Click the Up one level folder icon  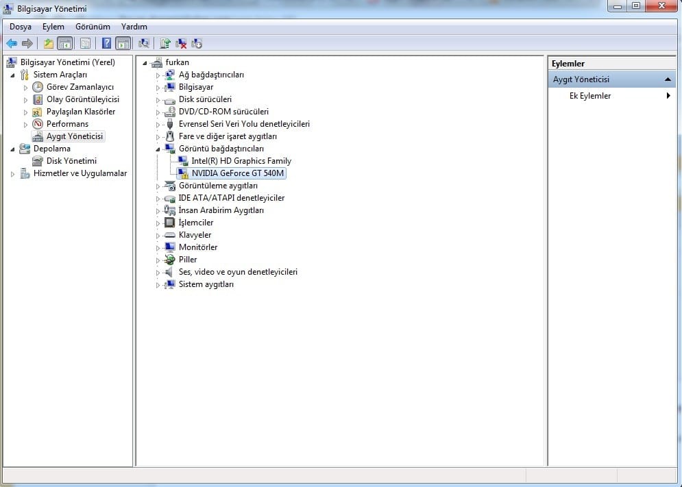[x=48, y=44]
